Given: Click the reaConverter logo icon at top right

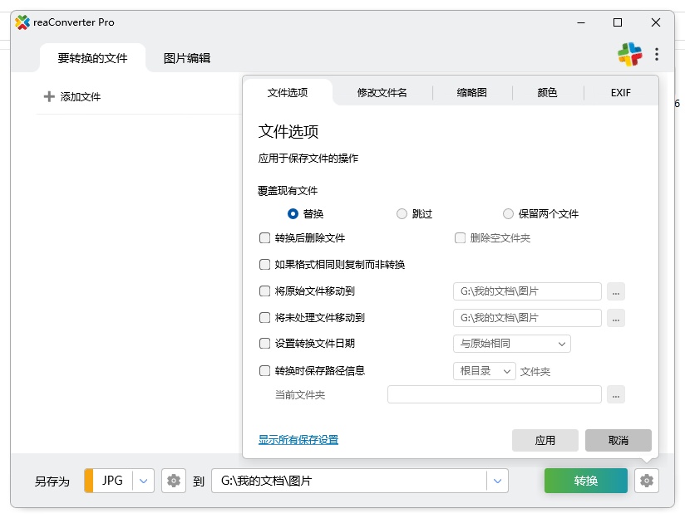Looking at the screenshot, I should 630,53.
